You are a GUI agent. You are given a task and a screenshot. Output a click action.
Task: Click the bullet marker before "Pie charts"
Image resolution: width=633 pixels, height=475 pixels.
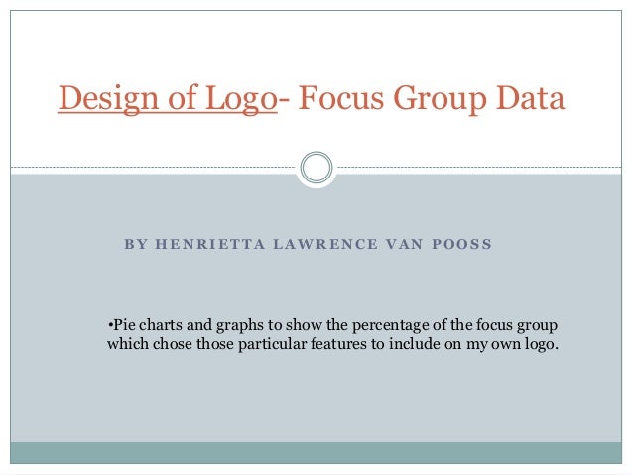tap(110, 325)
